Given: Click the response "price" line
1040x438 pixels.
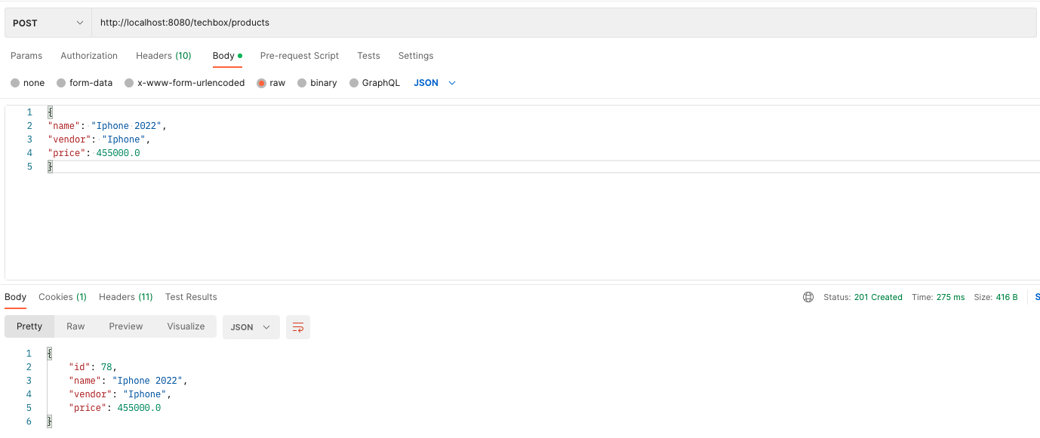Looking at the screenshot, I should click(x=115, y=408).
